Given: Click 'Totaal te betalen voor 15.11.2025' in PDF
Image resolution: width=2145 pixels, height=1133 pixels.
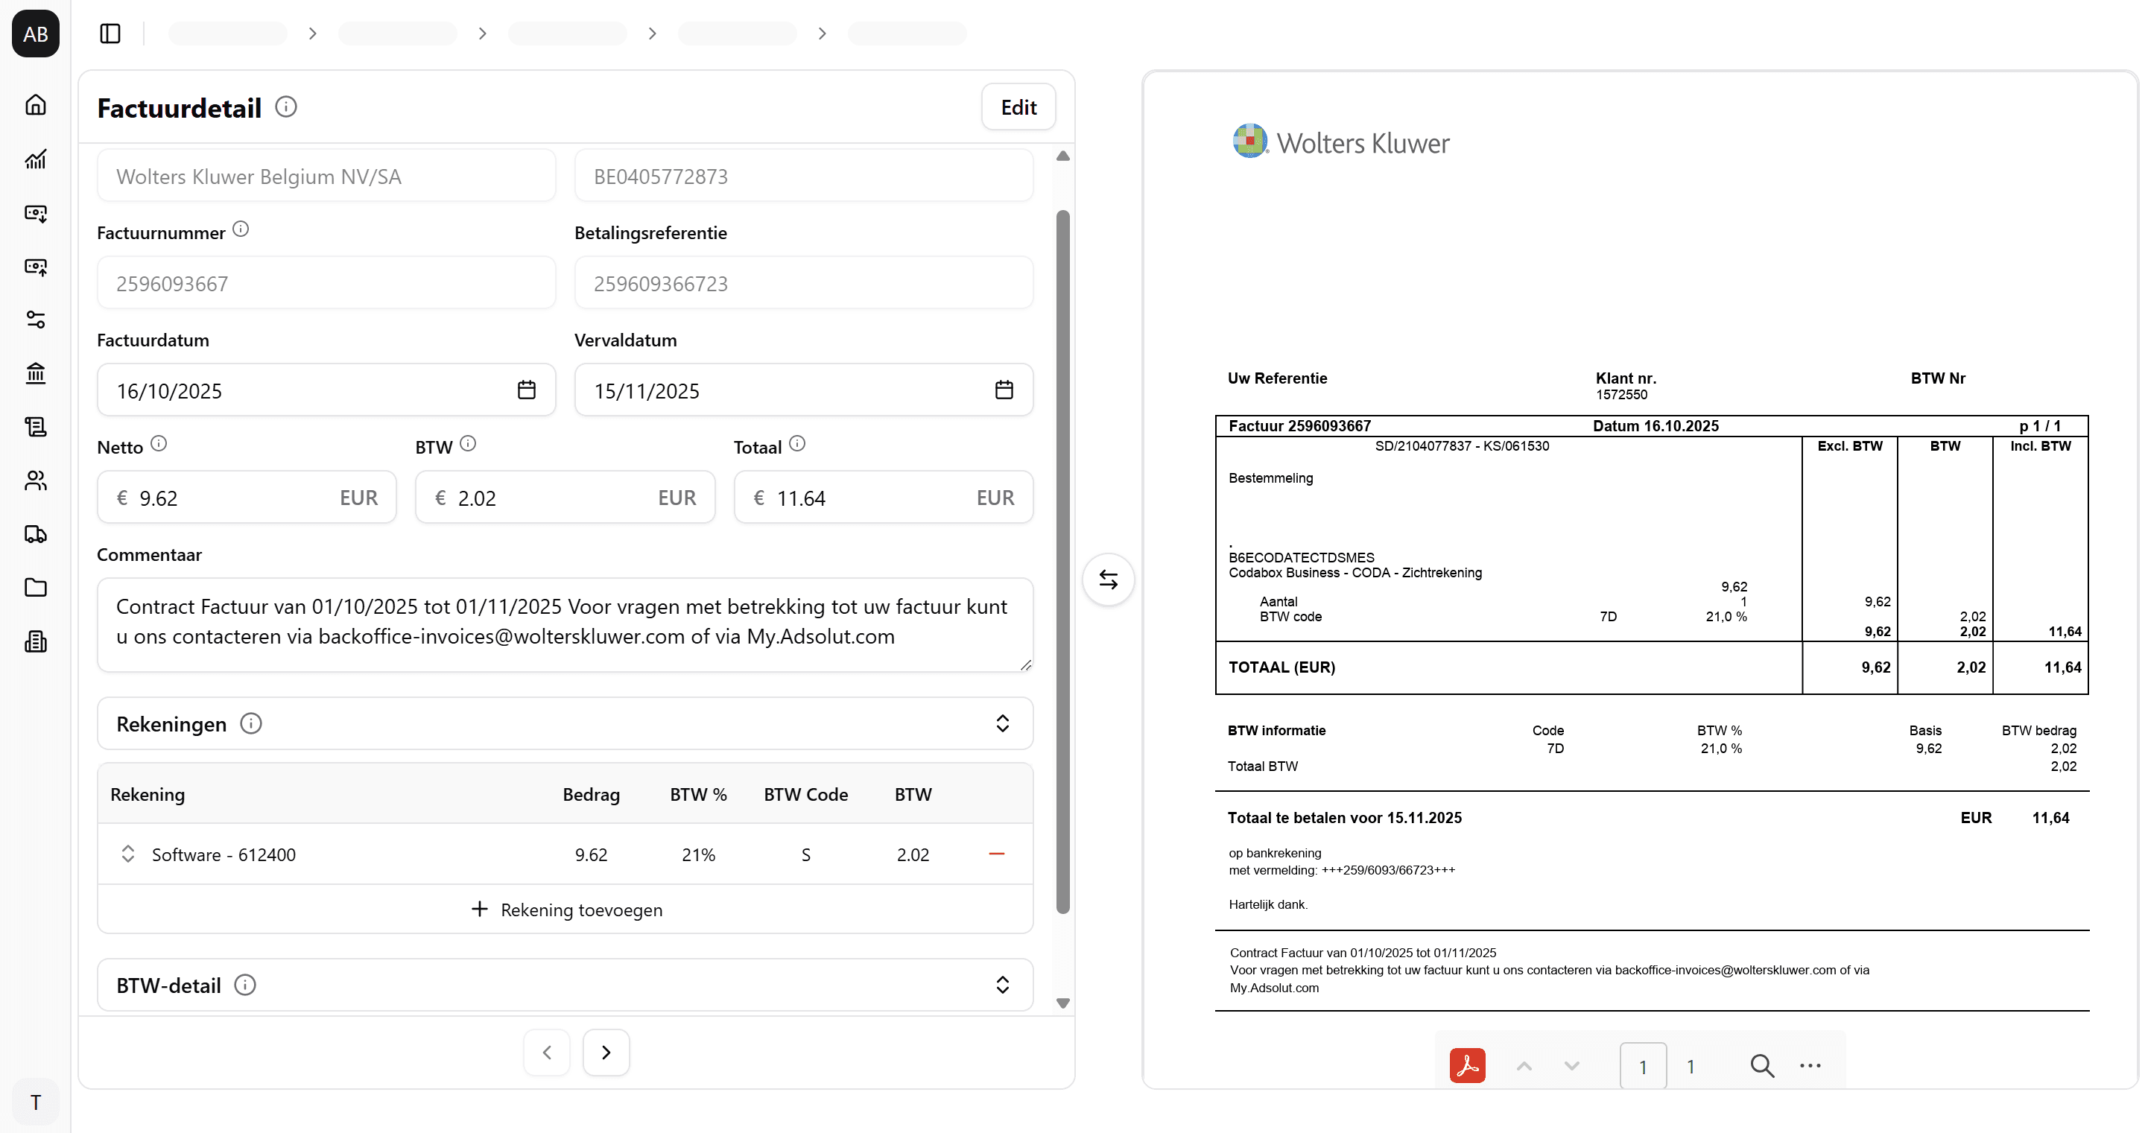Looking at the screenshot, I should click(1345, 817).
